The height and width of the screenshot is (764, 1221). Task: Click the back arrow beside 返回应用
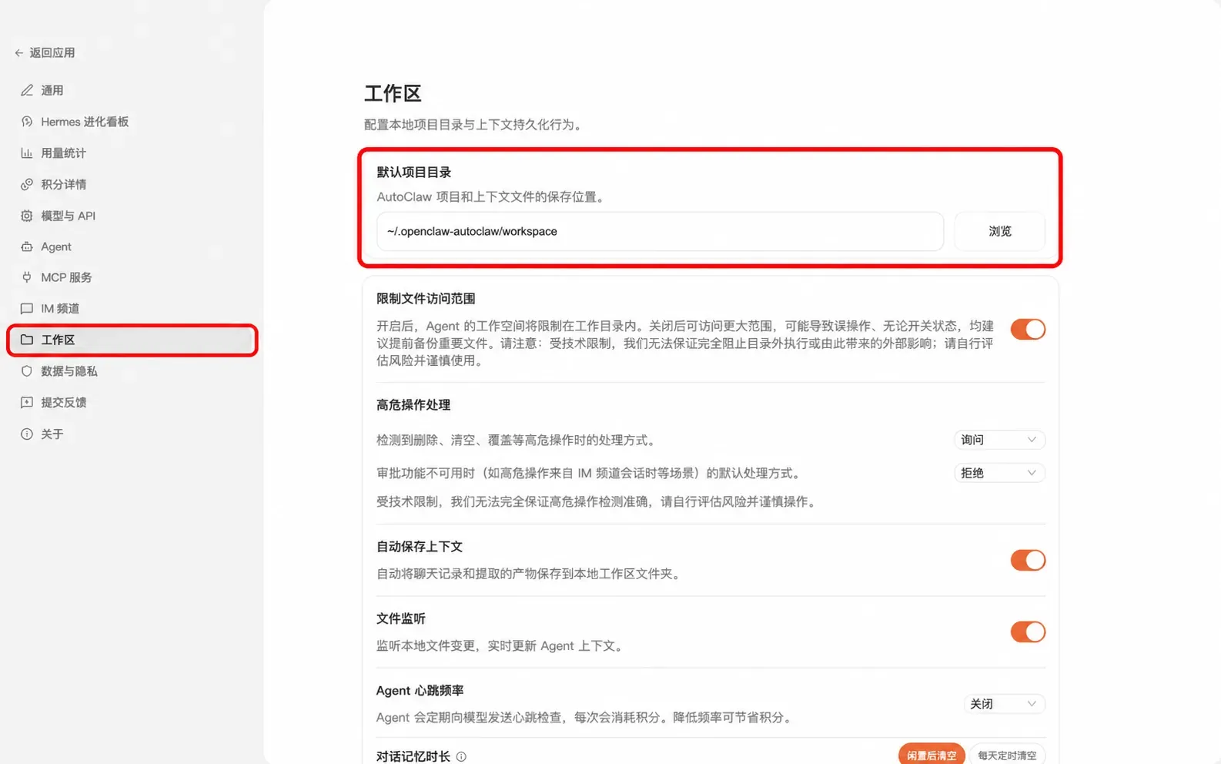click(x=18, y=53)
